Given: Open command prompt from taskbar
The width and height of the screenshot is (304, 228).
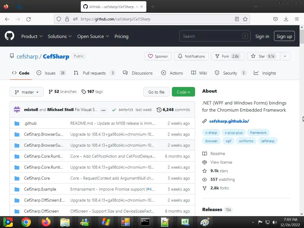Looking at the screenshot, I should click(x=145, y=222).
